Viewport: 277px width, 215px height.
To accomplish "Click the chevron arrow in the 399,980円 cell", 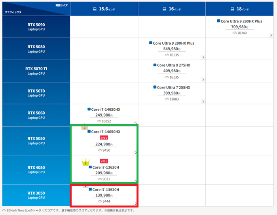I will (203, 102).
